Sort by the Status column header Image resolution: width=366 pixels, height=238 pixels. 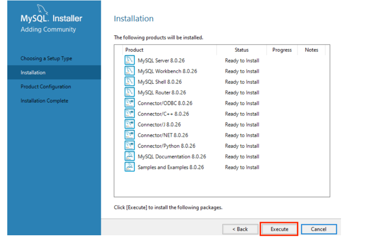point(241,50)
